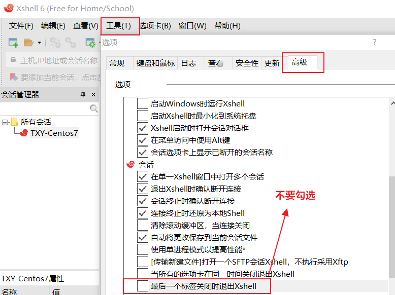Viewport: 395px width, 295px height.
Task: Switch to the 键盘和鼠标 tab
Action: [x=155, y=63]
